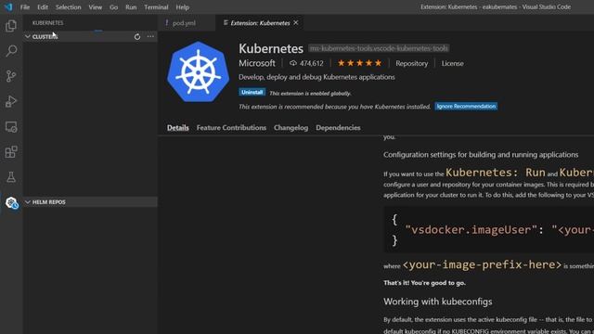Open the Explorer view in activity bar
Image resolution: width=594 pixels, height=334 pixels.
[x=11, y=26]
